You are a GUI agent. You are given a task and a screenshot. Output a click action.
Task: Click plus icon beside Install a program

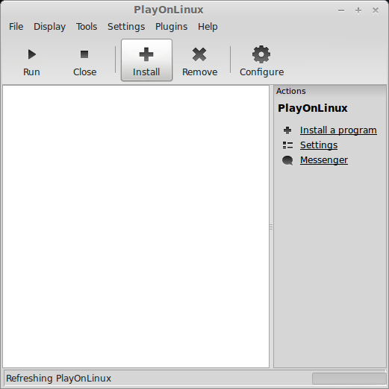pyautogui.click(x=287, y=130)
